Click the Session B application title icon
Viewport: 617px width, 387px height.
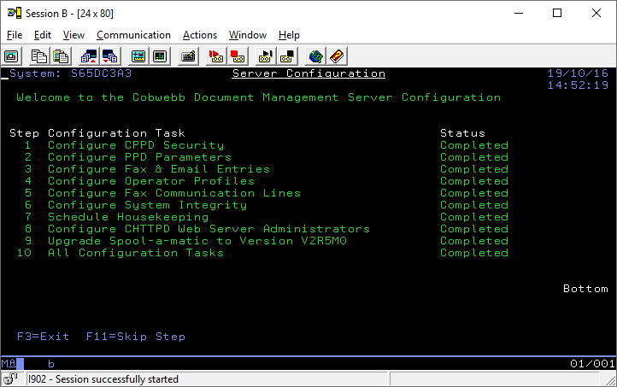(15, 13)
